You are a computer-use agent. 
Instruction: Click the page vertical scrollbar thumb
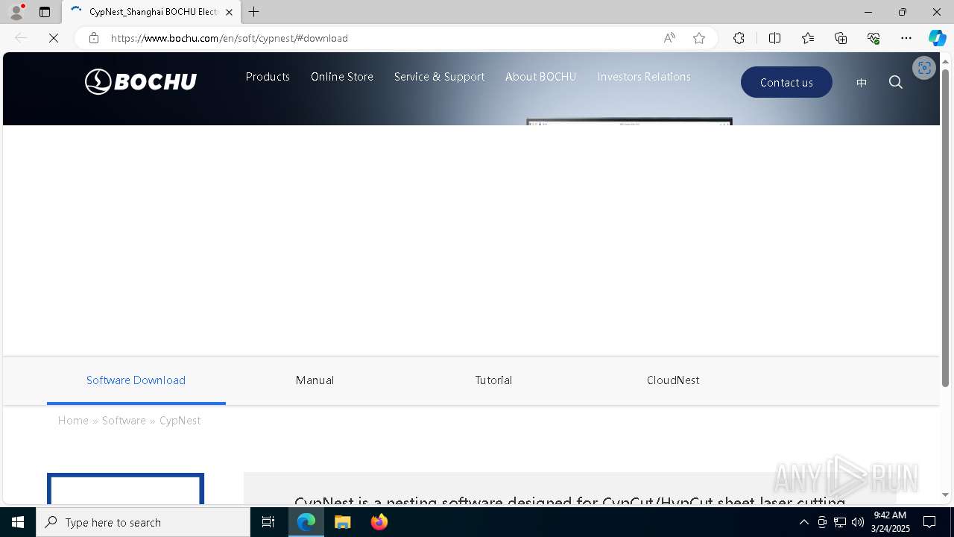click(x=946, y=227)
